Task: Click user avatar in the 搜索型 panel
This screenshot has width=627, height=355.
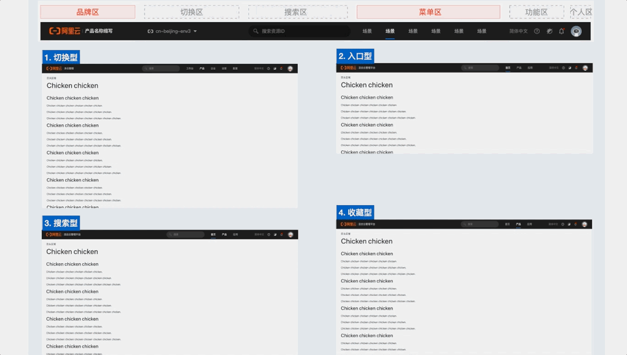Action: coord(290,235)
